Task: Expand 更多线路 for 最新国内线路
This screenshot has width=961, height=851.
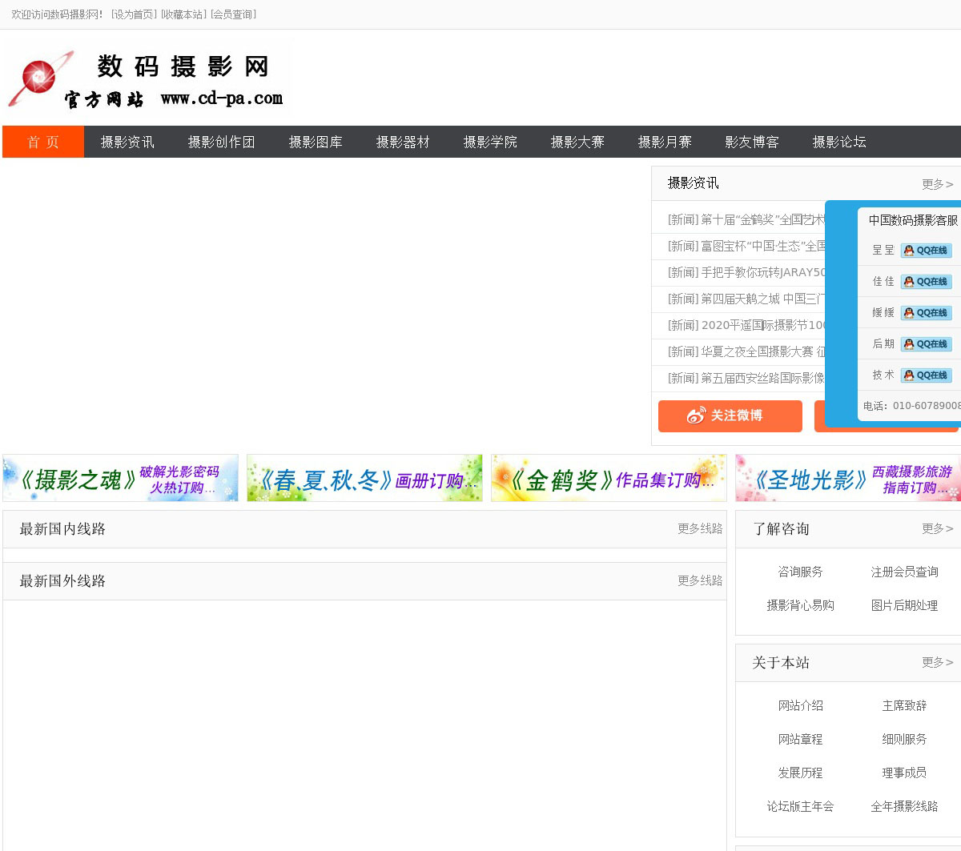Action: (x=699, y=528)
